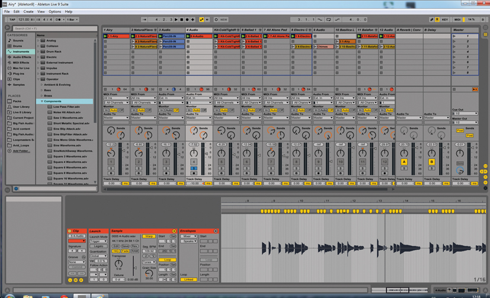The height and width of the screenshot is (298, 490).
Task: Open the Create menu
Action: 28,12
